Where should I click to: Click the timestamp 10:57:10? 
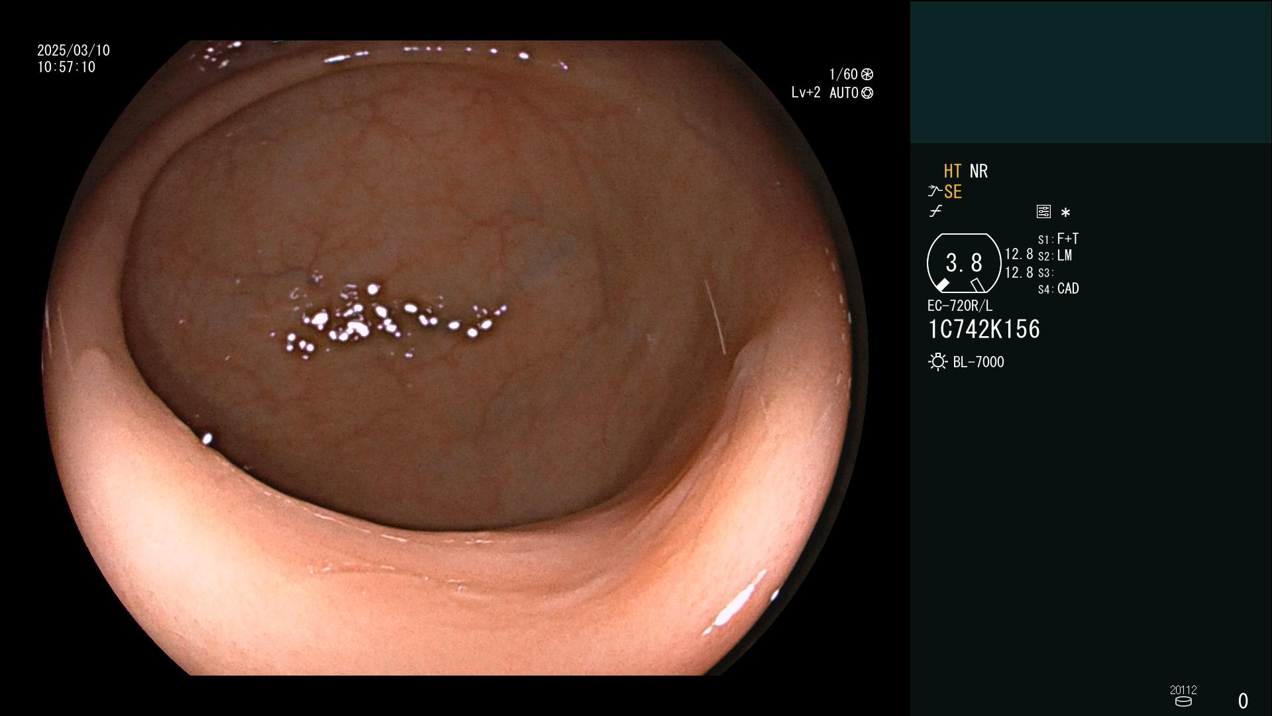pyautogui.click(x=66, y=67)
